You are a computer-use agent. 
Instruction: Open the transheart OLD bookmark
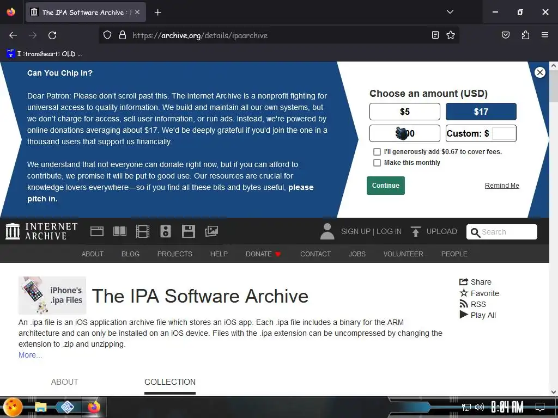click(44, 54)
